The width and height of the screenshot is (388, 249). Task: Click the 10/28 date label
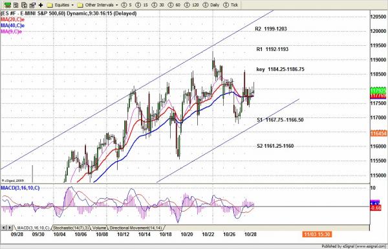coord(250,234)
